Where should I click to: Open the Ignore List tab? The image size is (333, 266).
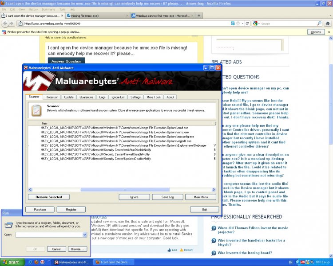[118, 97]
